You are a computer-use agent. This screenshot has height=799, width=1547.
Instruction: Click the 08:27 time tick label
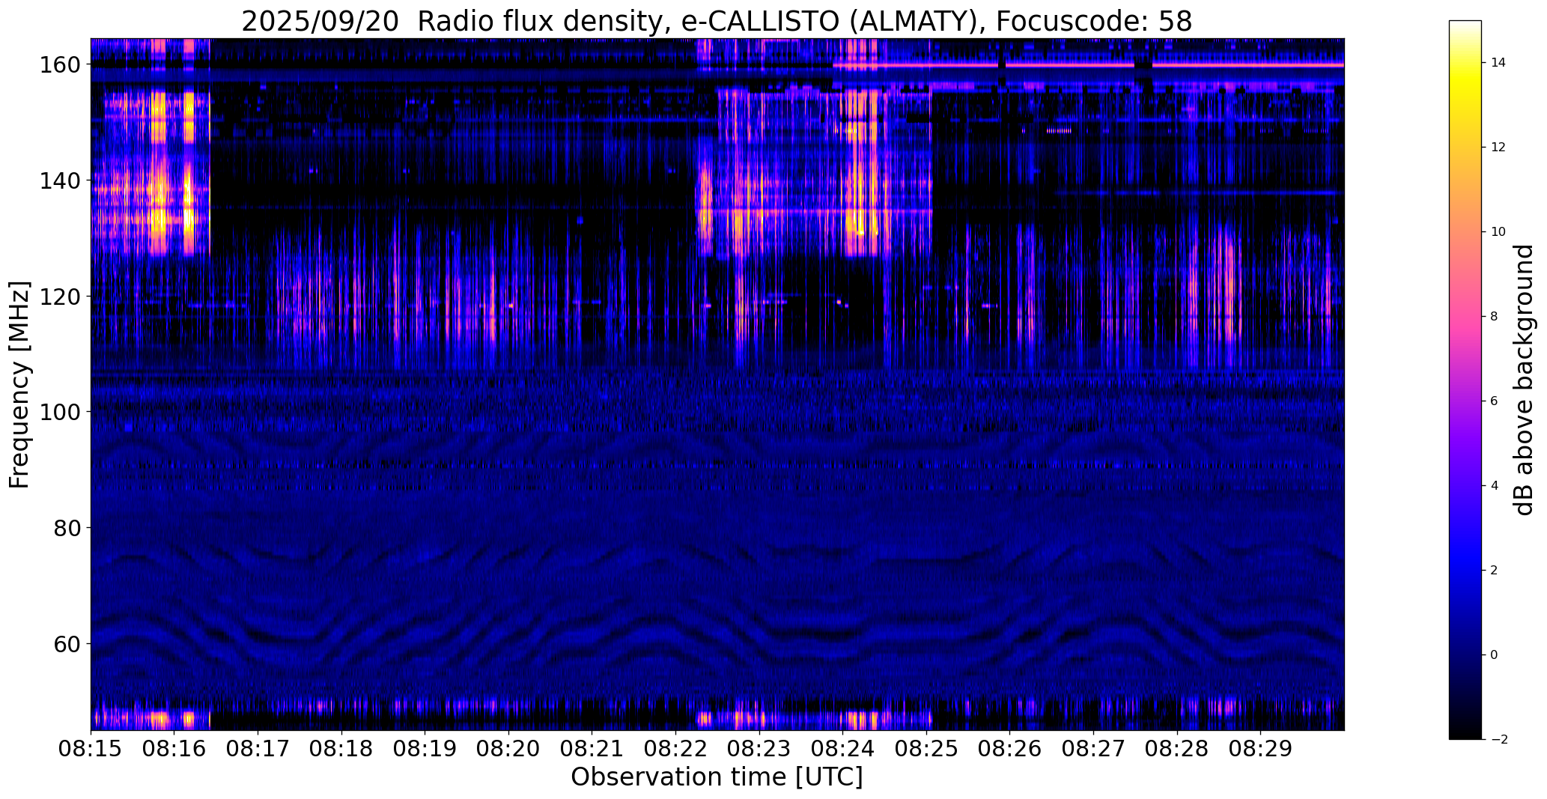(1093, 750)
